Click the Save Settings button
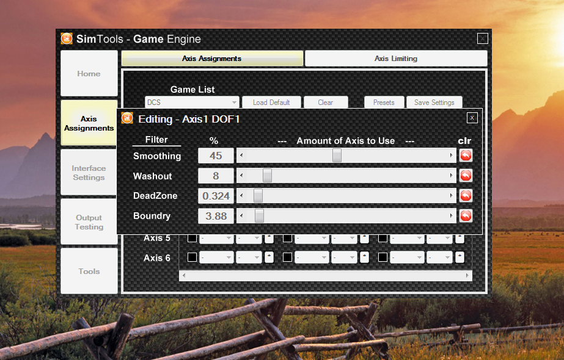This screenshot has width=564, height=360. point(434,103)
